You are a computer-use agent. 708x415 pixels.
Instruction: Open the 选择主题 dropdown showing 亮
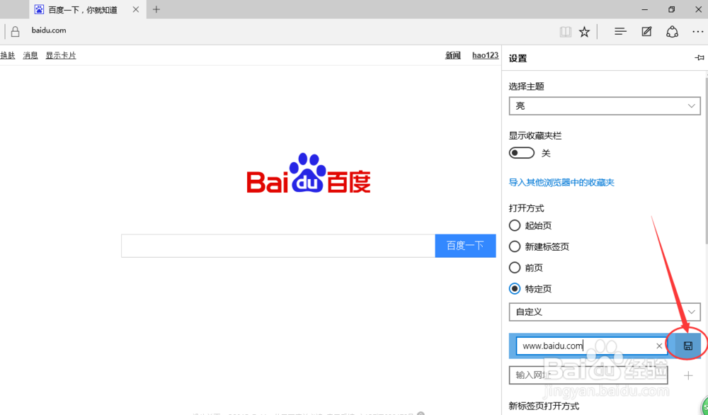click(605, 106)
